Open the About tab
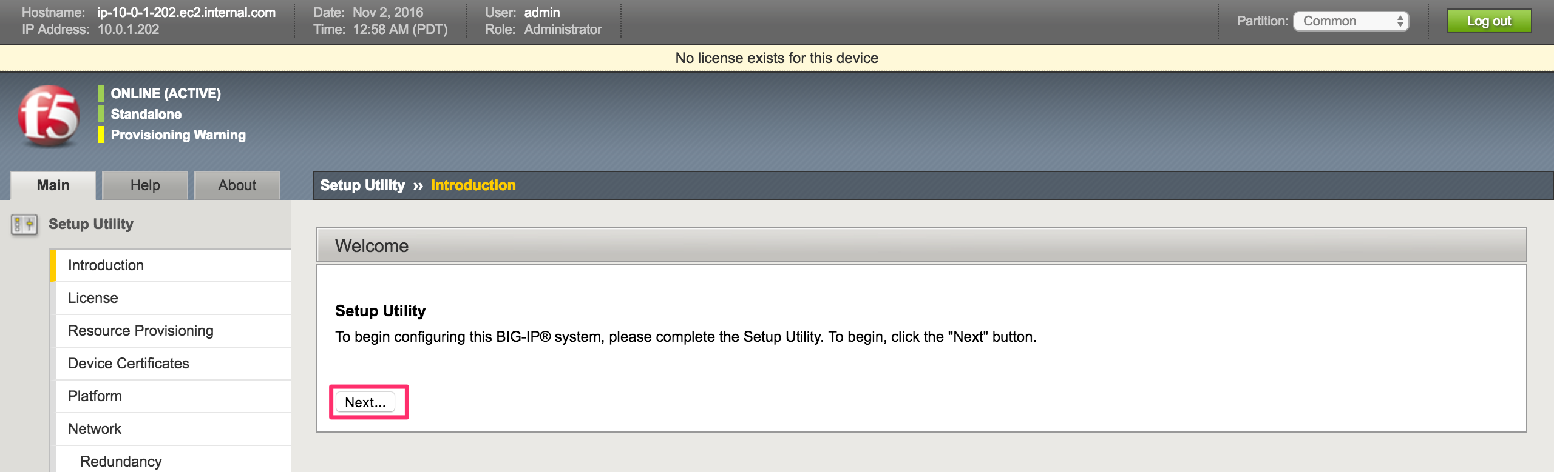Screen dimensions: 1554x472 click(x=237, y=185)
